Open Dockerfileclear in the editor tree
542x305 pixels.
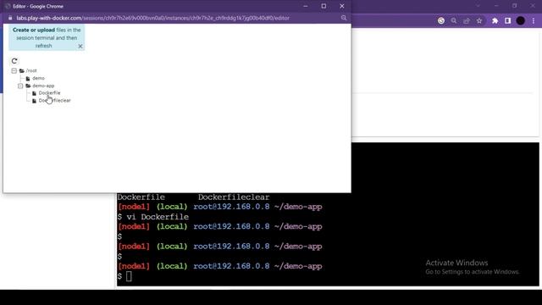(x=54, y=100)
